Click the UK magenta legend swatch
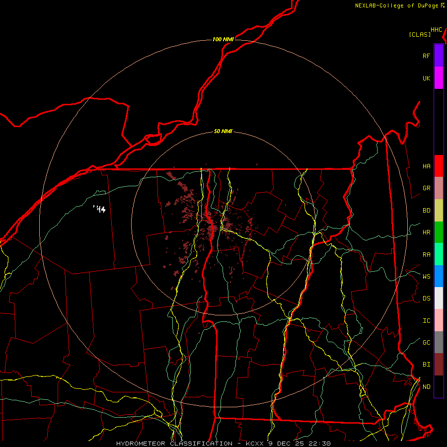 pyautogui.click(x=439, y=78)
